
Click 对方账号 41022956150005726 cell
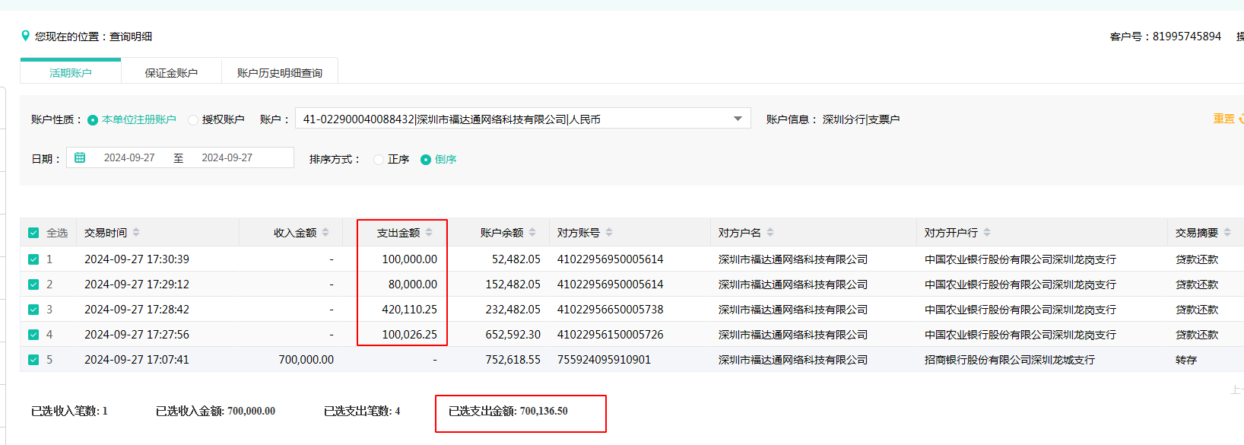click(x=611, y=335)
